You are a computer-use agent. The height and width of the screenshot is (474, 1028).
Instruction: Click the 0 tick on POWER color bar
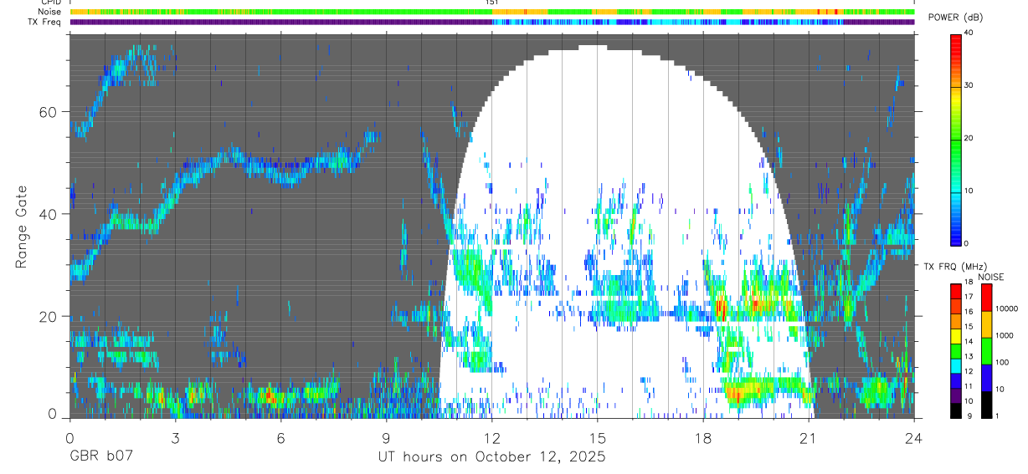(965, 243)
